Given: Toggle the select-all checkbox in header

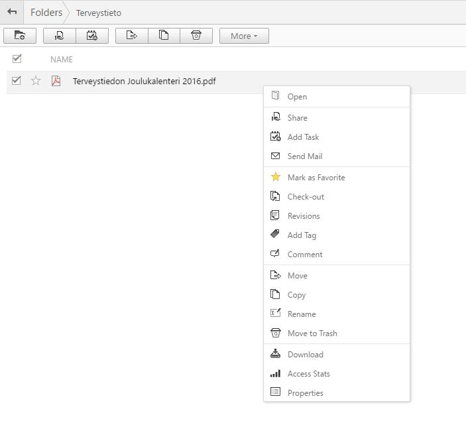Looking at the screenshot, I should pos(17,58).
